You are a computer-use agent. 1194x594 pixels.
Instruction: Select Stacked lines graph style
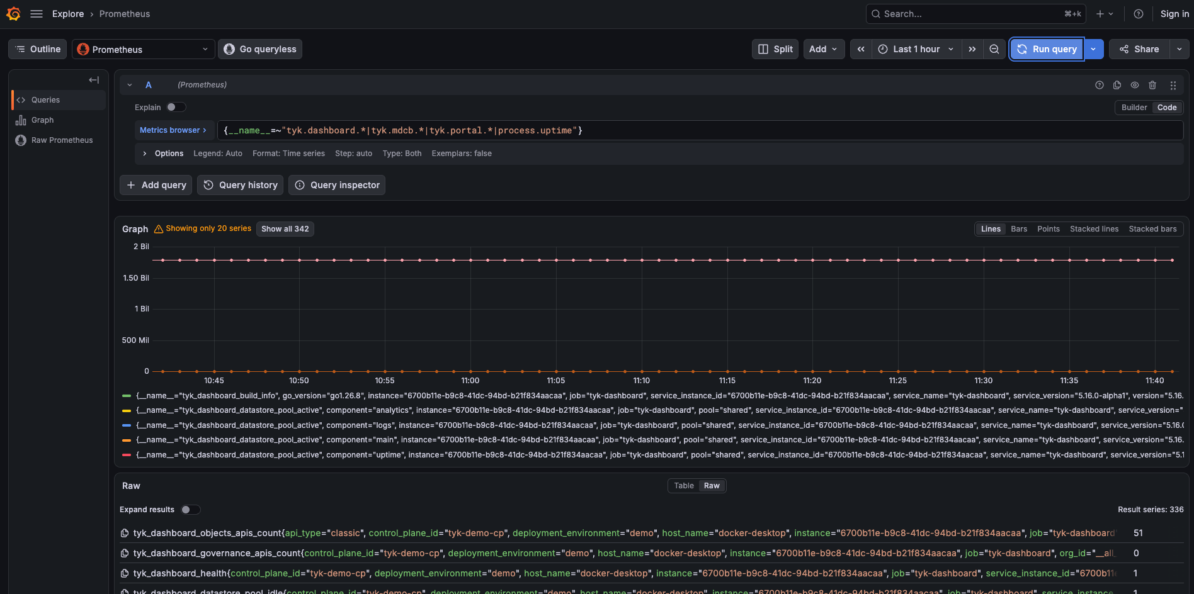click(1094, 229)
